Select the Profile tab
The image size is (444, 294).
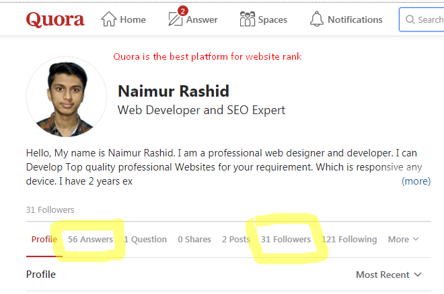(x=44, y=240)
